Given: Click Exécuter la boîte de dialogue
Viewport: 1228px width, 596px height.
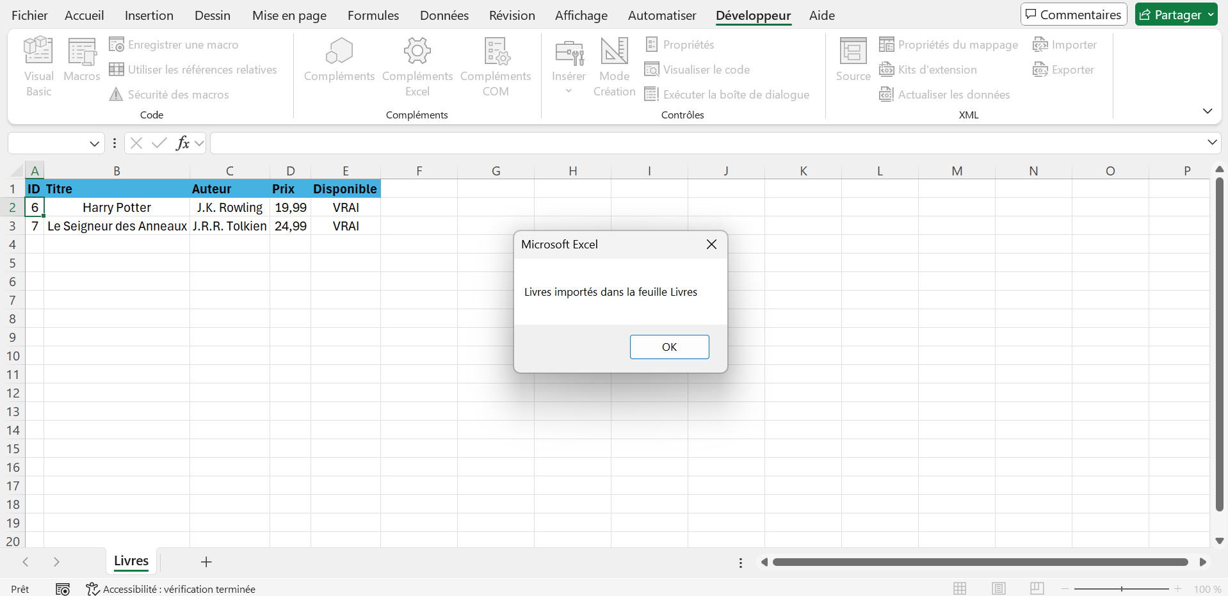Looking at the screenshot, I should pyautogui.click(x=727, y=95).
